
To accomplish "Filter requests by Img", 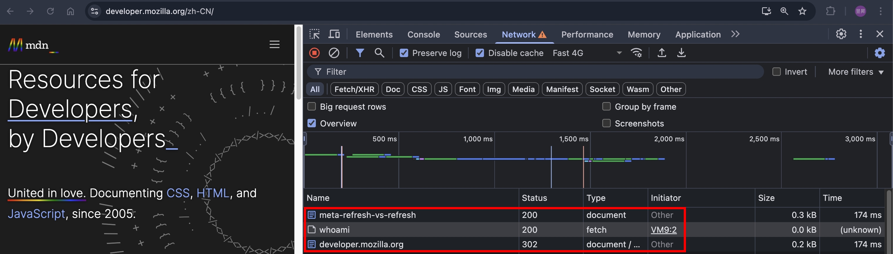I will 494,90.
